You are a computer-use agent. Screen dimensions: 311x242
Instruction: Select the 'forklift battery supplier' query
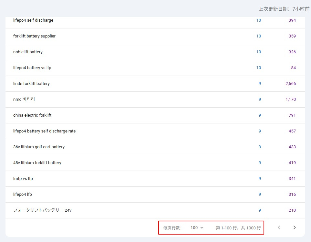pyautogui.click(x=34, y=36)
